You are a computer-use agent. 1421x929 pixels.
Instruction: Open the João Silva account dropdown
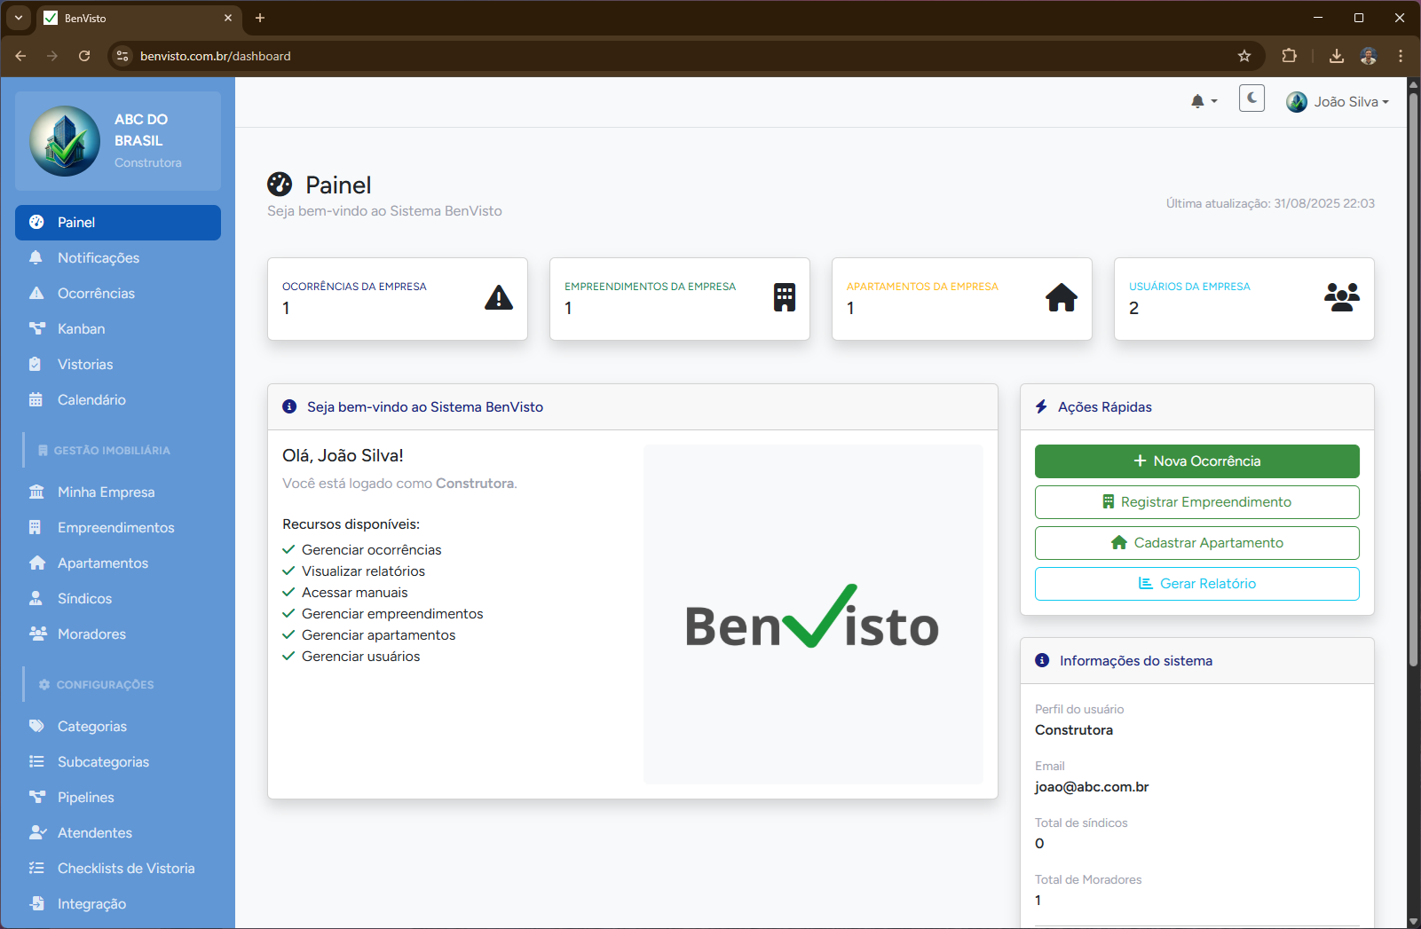click(1338, 101)
